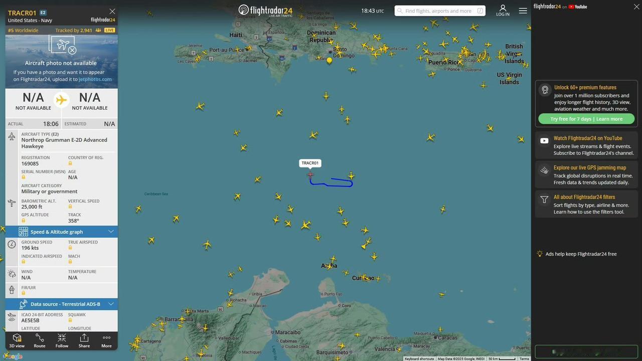Viewport: 642px width, 361px height.
Task: Click the LOG IN user icon
Action: (503, 11)
